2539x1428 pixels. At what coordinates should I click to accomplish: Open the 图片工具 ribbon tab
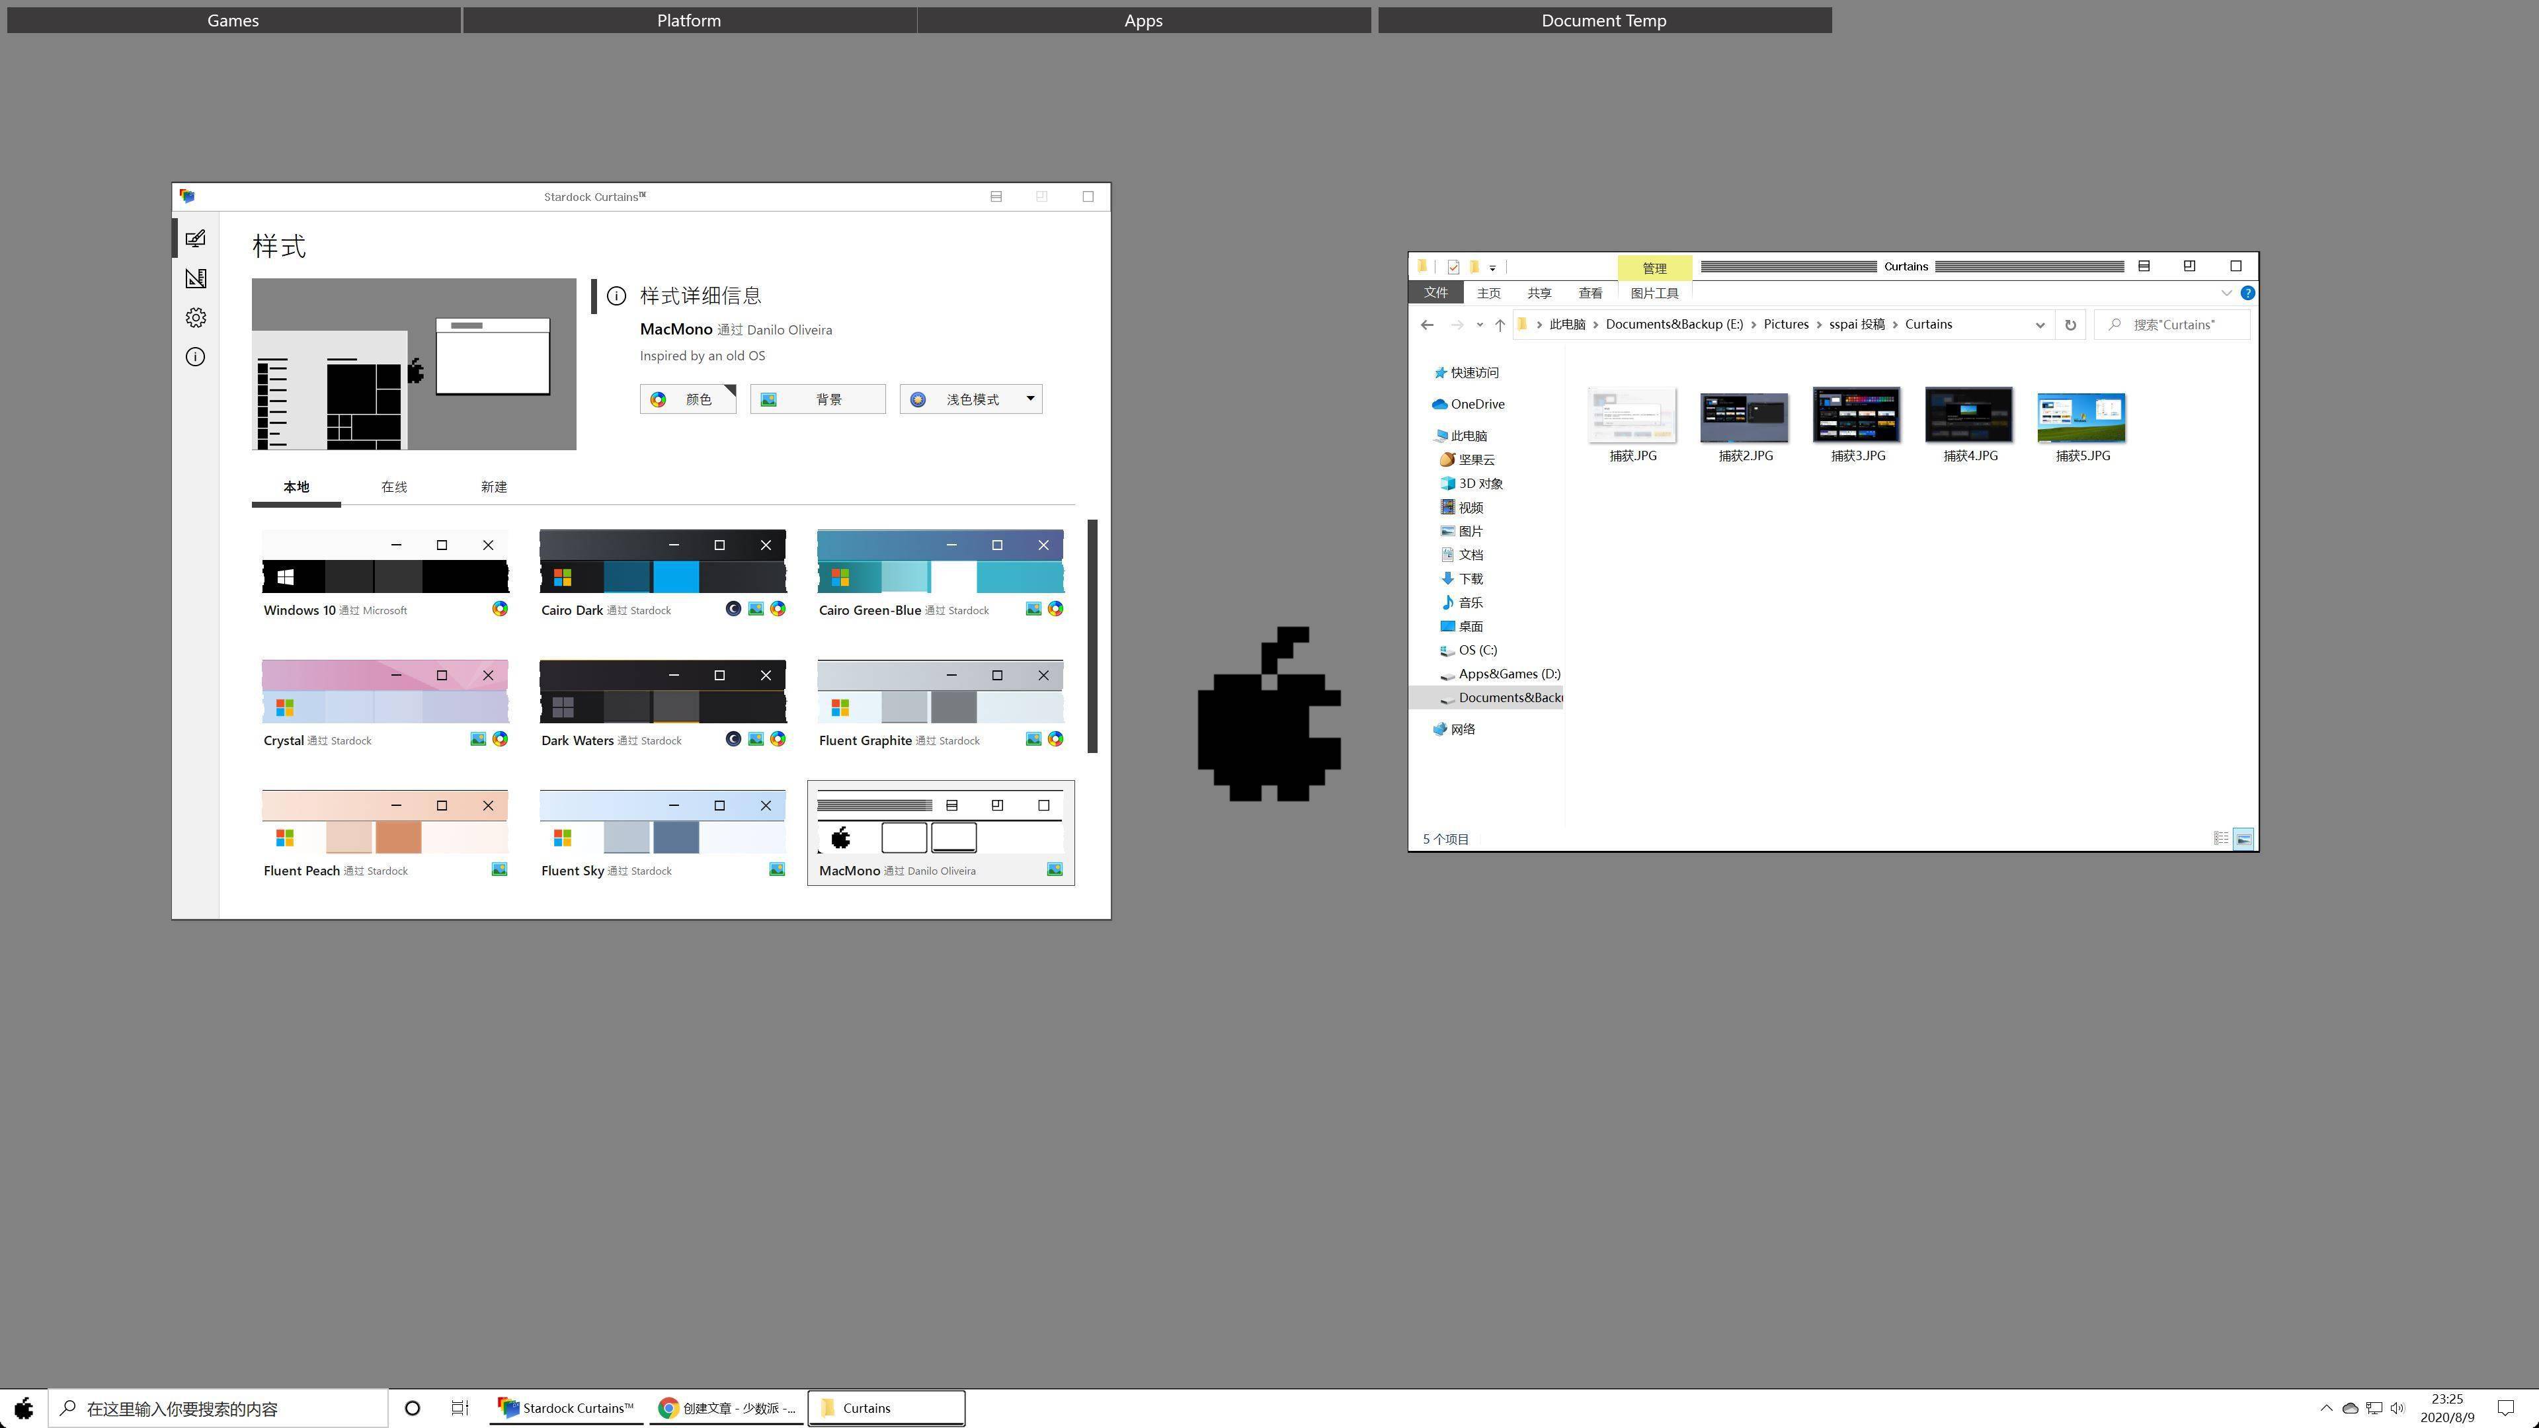(x=1654, y=293)
